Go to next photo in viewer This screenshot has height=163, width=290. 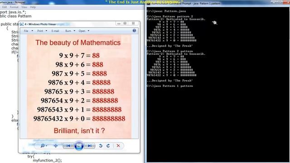90,146
